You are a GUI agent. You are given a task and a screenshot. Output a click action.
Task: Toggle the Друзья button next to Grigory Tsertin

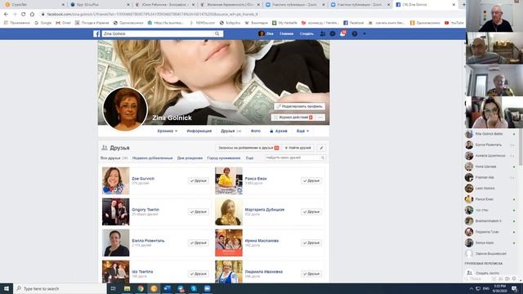[x=199, y=212]
